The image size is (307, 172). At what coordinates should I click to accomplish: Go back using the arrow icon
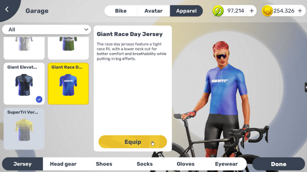point(7,9)
